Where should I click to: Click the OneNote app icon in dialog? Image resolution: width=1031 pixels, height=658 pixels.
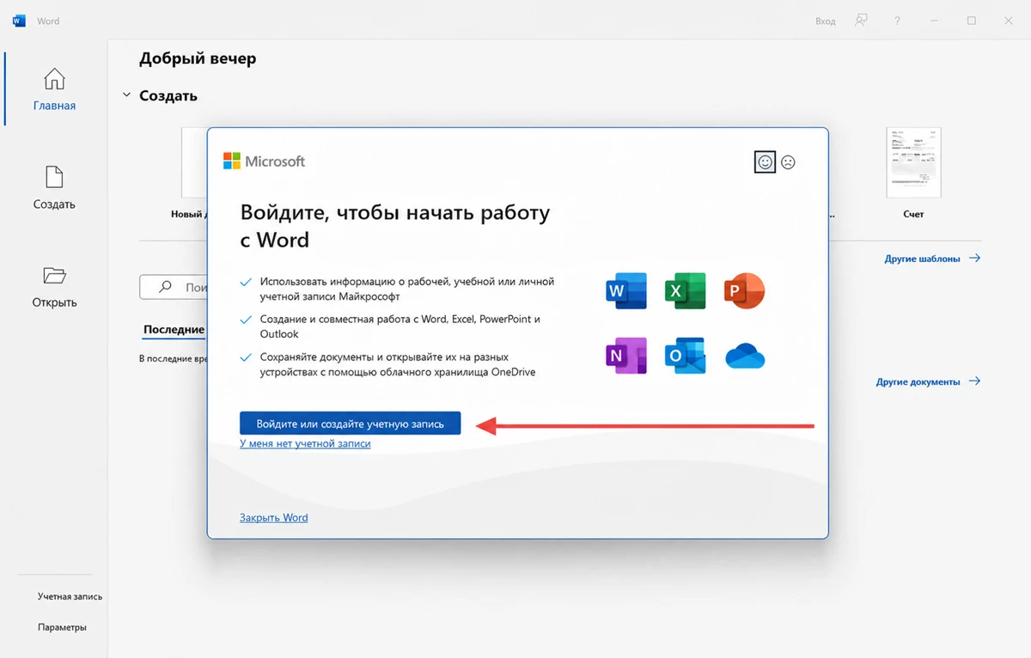625,355
